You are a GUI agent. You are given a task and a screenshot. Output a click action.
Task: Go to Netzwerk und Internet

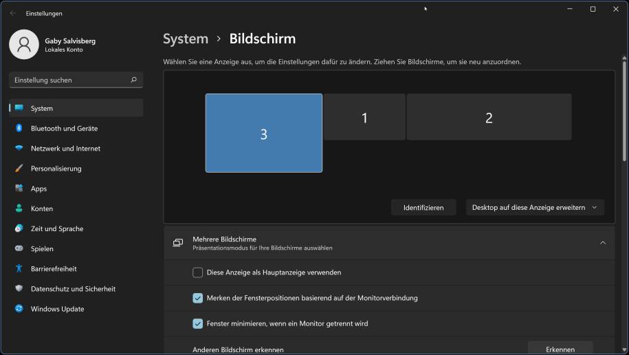point(76,148)
